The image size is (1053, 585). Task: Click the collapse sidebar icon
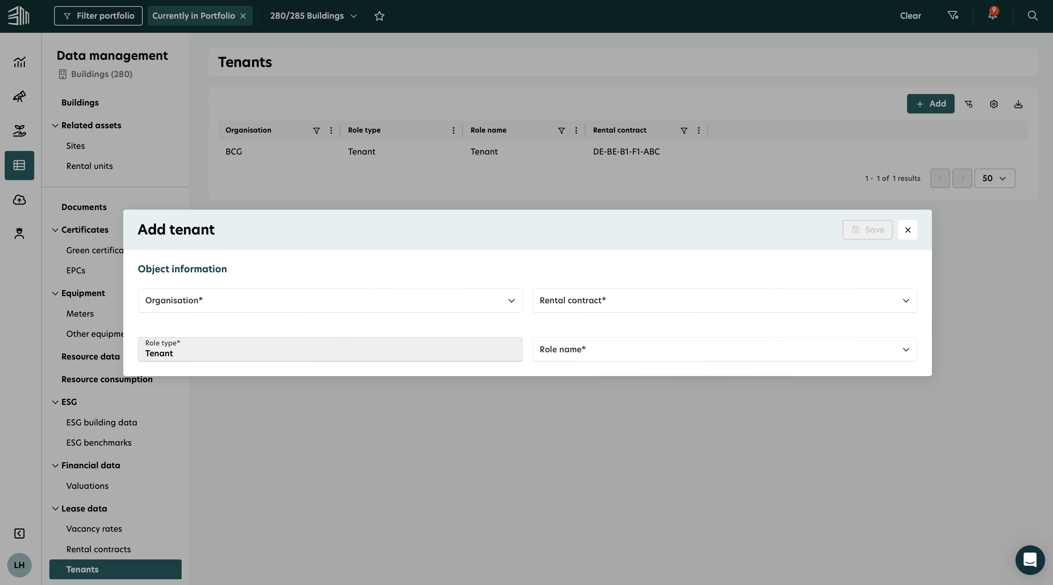pos(19,533)
